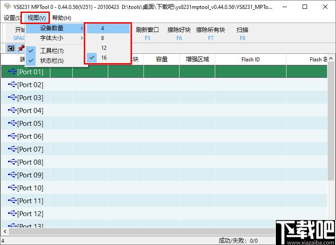Maximize the MPTool window
Viewport: 336px width, 245px height.
[305, 7]
